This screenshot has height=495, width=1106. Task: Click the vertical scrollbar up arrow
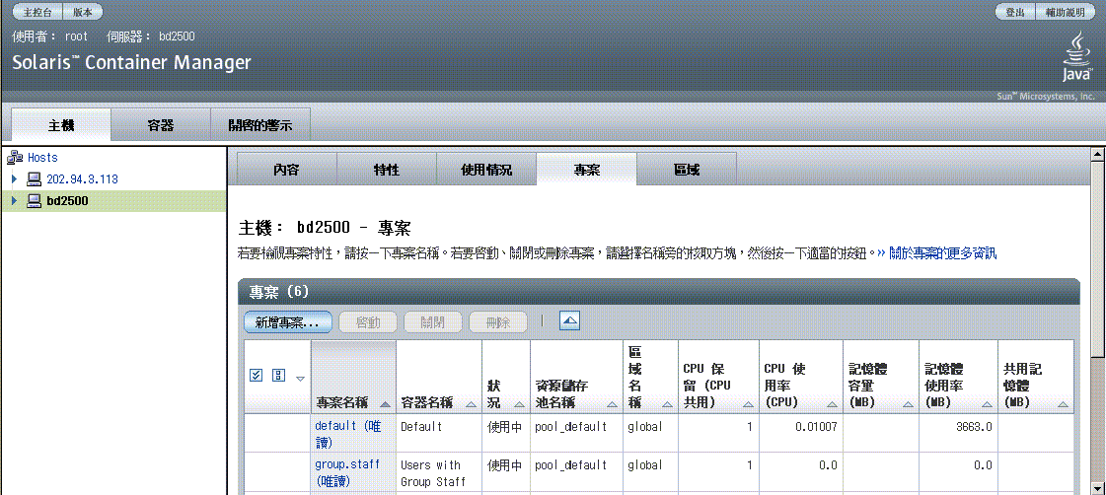[1097, 153]
